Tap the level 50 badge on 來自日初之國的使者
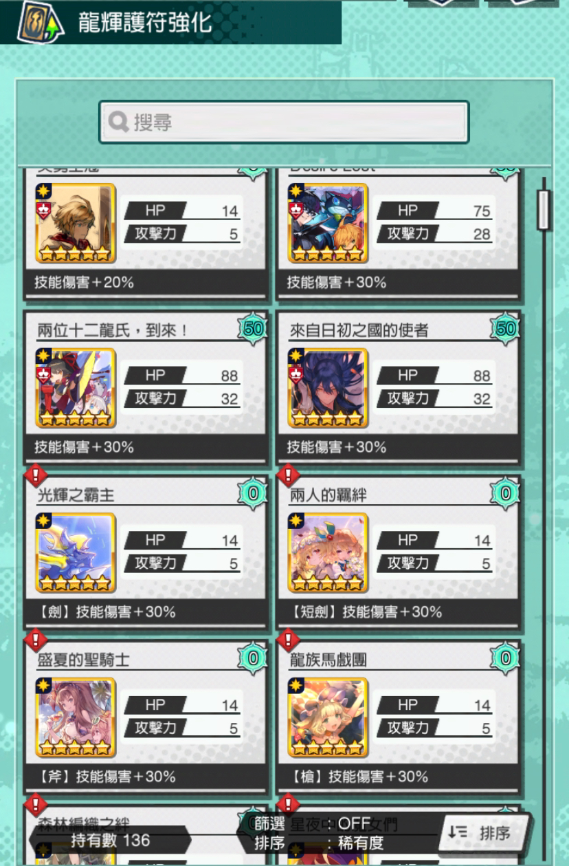The width and height of the screenshot is (569, 866). [506, 329]
